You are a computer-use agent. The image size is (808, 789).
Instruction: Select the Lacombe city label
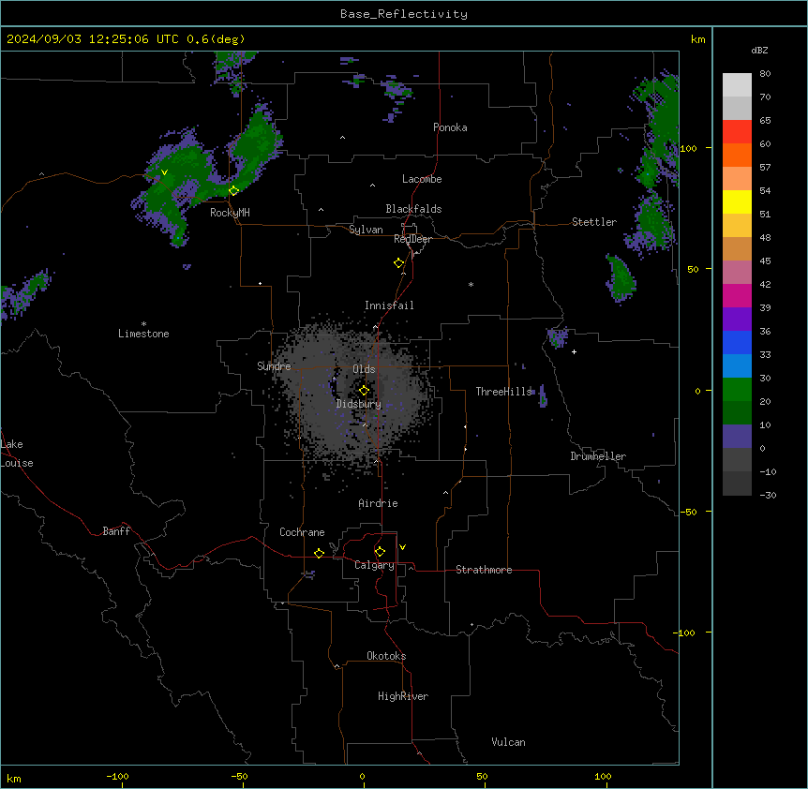[422, 179]
